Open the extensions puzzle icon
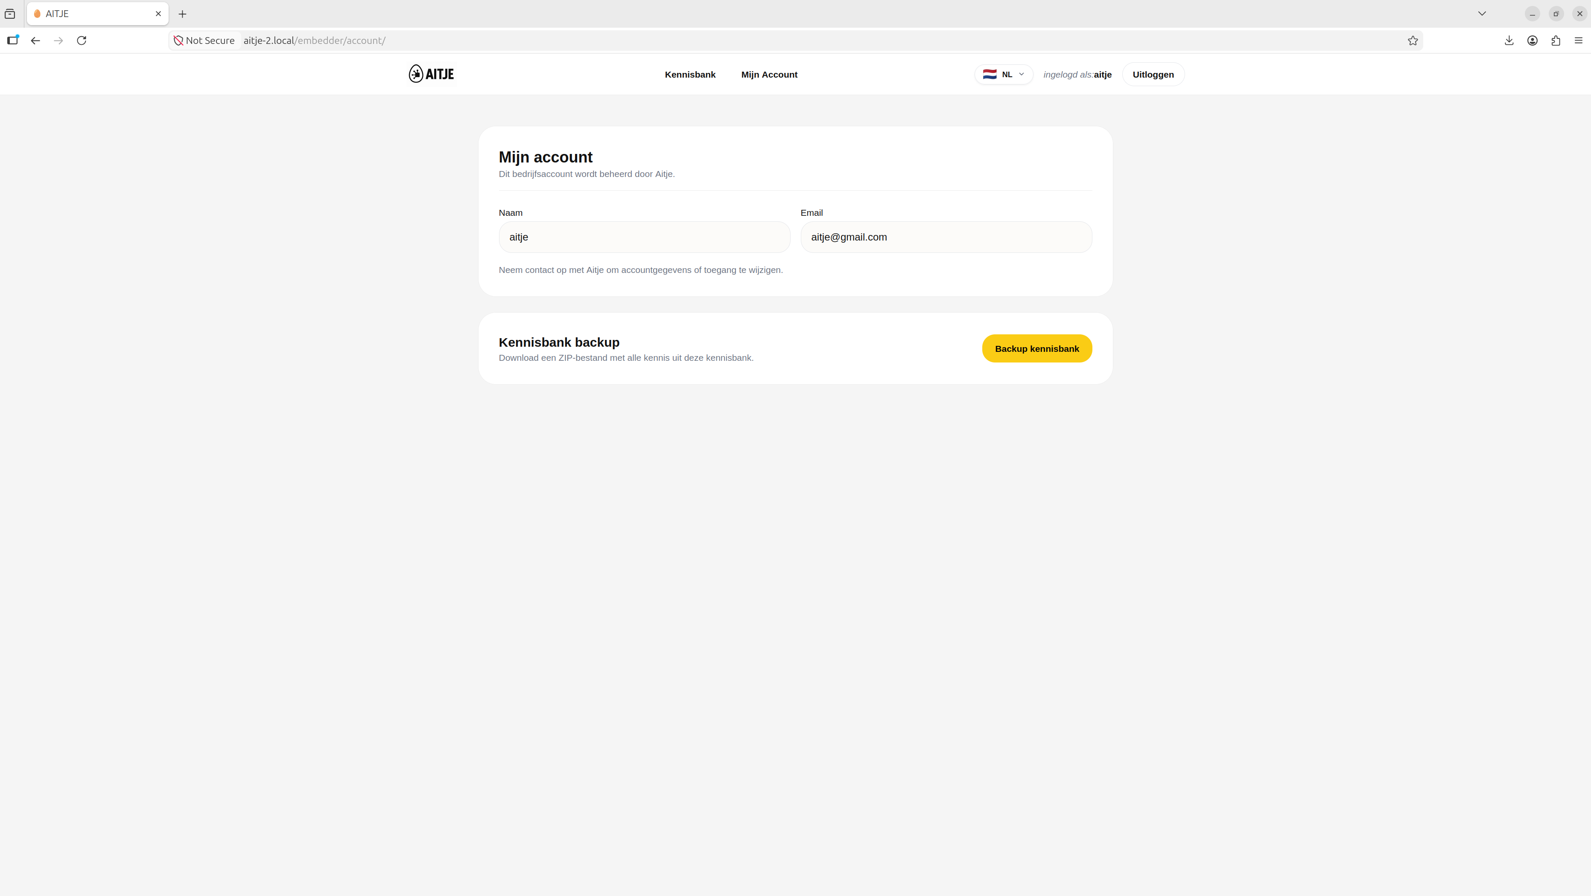The height and width of the screenshot is (896, 1591). [x=1556, y=41]
